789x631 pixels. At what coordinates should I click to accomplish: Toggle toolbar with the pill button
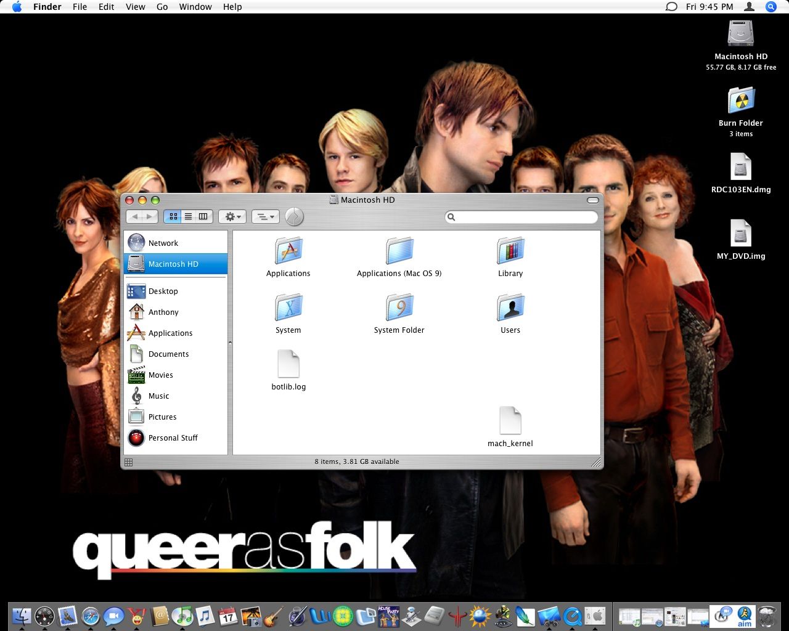point(593,200)
